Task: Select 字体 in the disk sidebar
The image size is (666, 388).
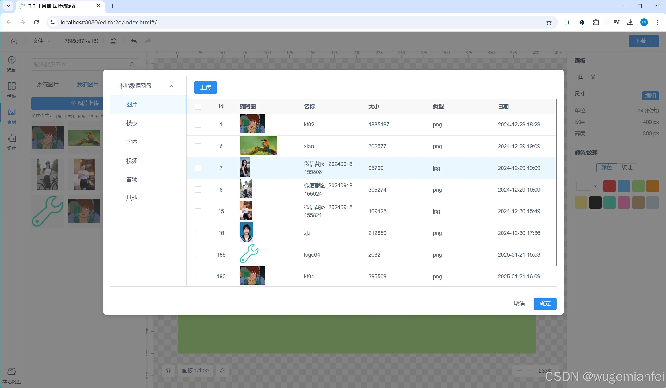Action: pos(132,142)
